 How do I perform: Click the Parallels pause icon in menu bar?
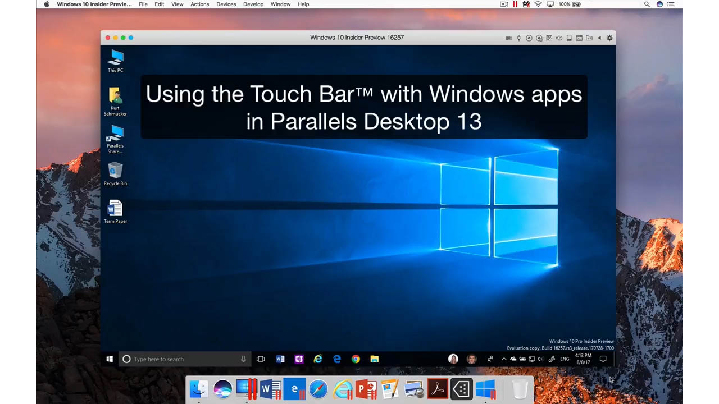click(x=515, y=4)
